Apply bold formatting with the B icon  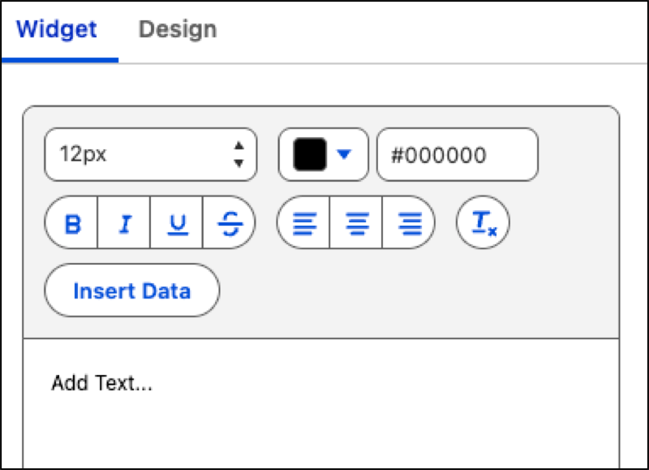71,222
